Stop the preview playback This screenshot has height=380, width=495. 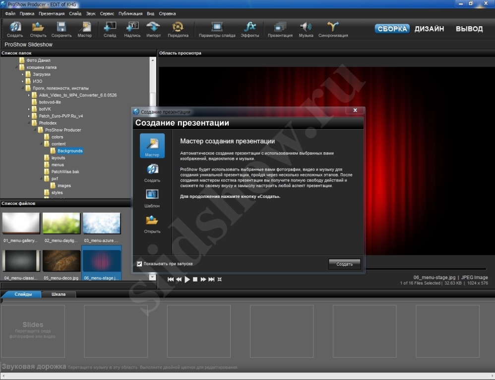pyautogui.click(x=195, y=279)
